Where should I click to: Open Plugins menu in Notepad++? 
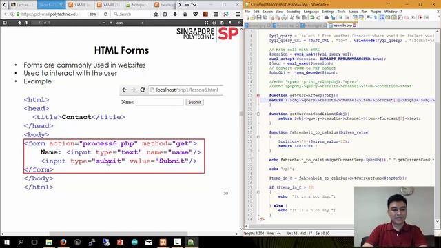pyautogui.click(x=376, y=12)
